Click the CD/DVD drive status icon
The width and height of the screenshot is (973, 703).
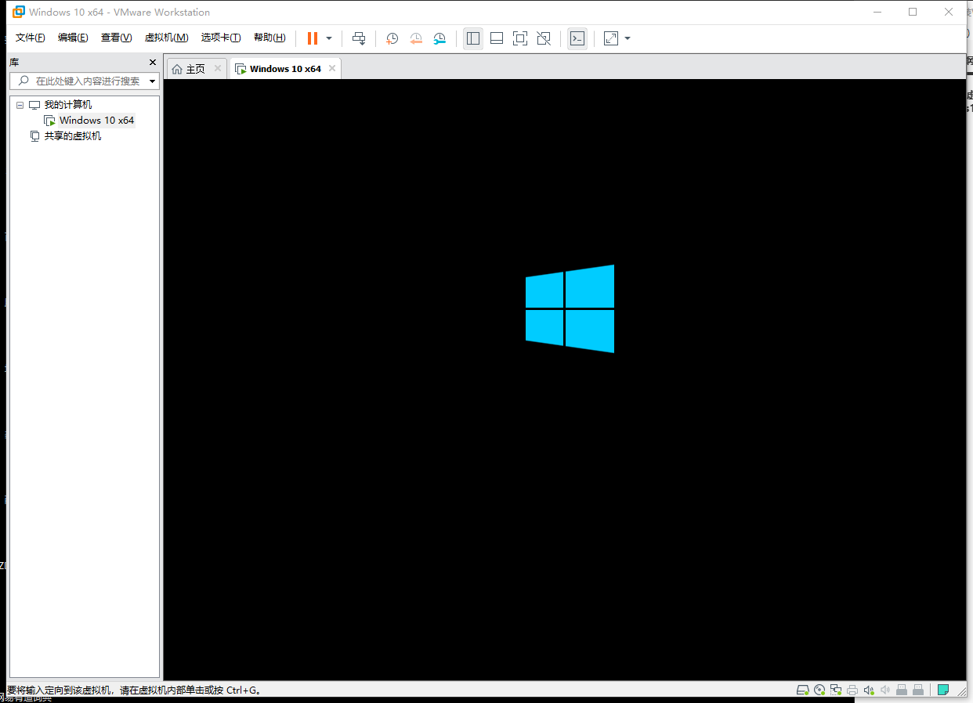(x=819, y=690)
